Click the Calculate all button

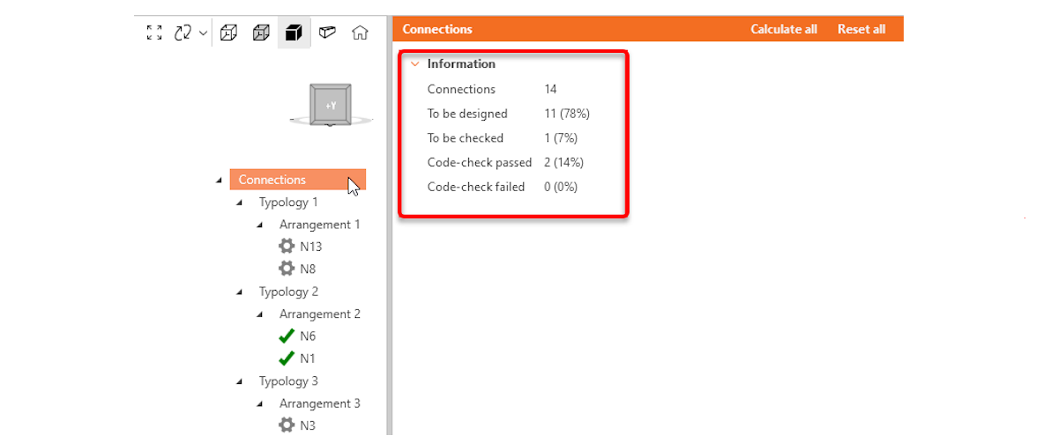coord(783,29)
